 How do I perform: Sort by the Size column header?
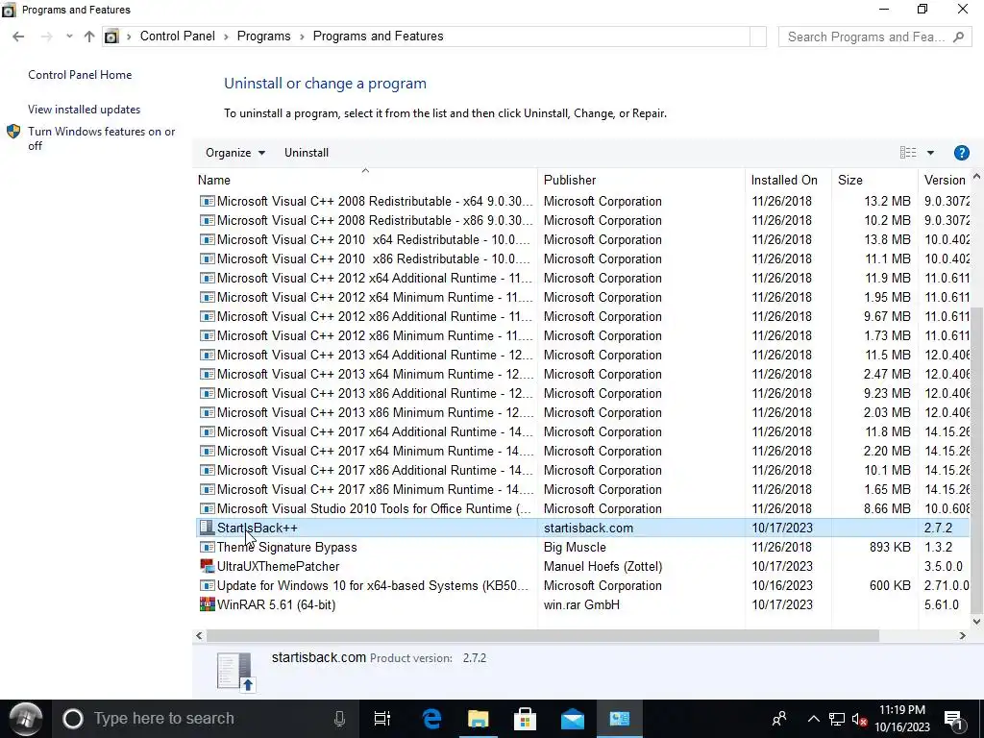874,180
